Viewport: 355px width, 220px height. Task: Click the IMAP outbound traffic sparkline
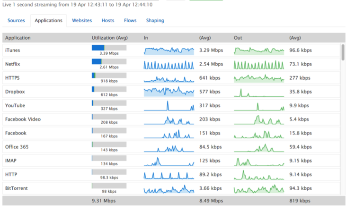259,162
